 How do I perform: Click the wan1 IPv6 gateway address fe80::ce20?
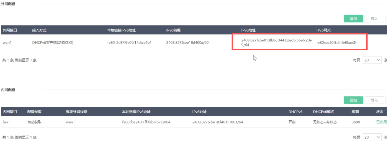point(336,43)
